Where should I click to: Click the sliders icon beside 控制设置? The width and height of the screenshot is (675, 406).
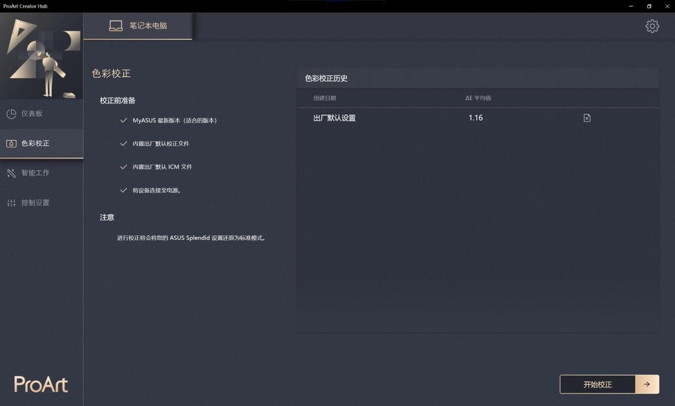11,203
